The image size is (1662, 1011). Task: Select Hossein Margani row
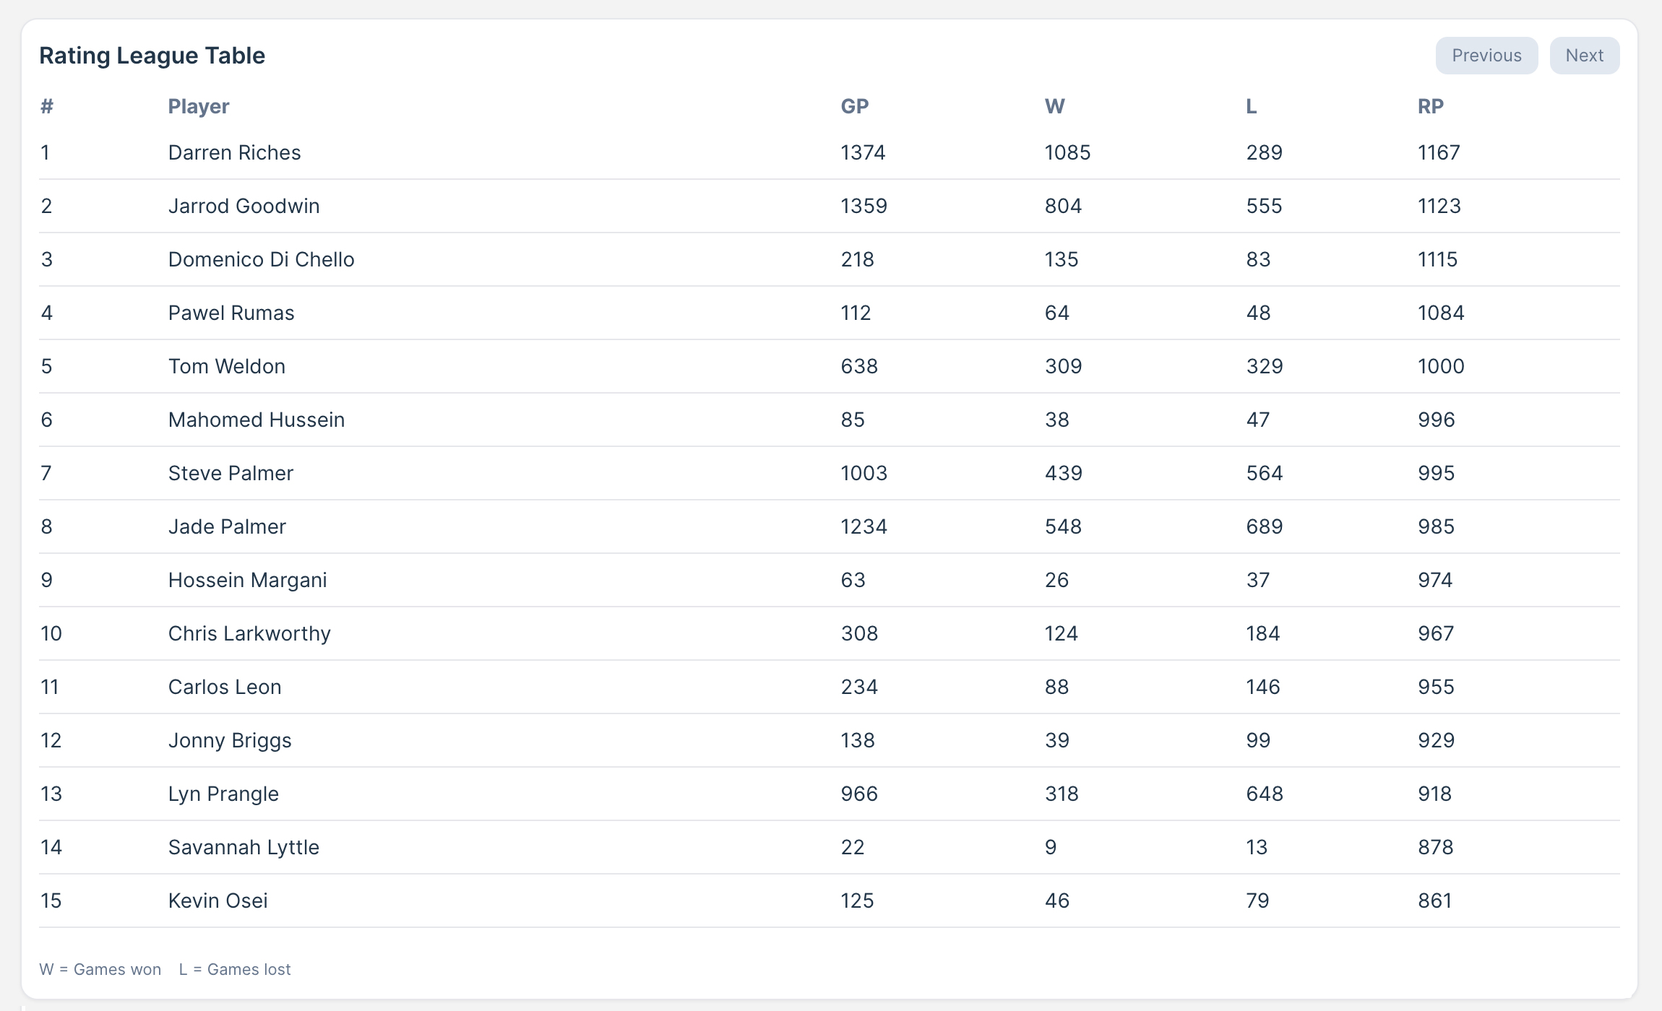point(247,580)
